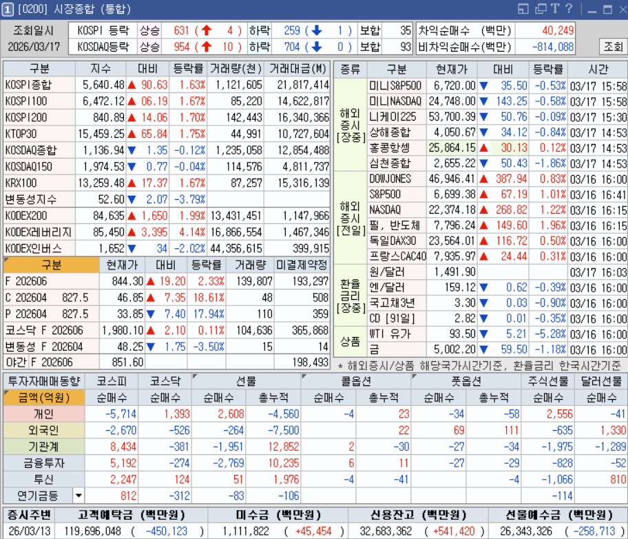This screenshot has height=539, width=628.
Task: Click the 기관계 investor row label
Action: click(44, 447)
